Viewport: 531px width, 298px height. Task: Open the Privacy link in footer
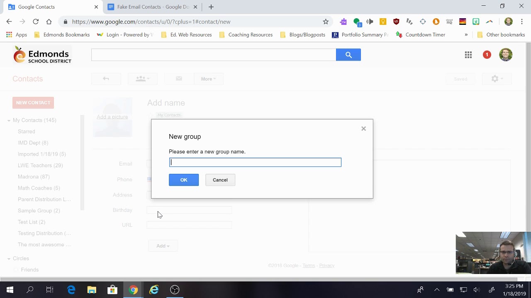coord(327,266)
